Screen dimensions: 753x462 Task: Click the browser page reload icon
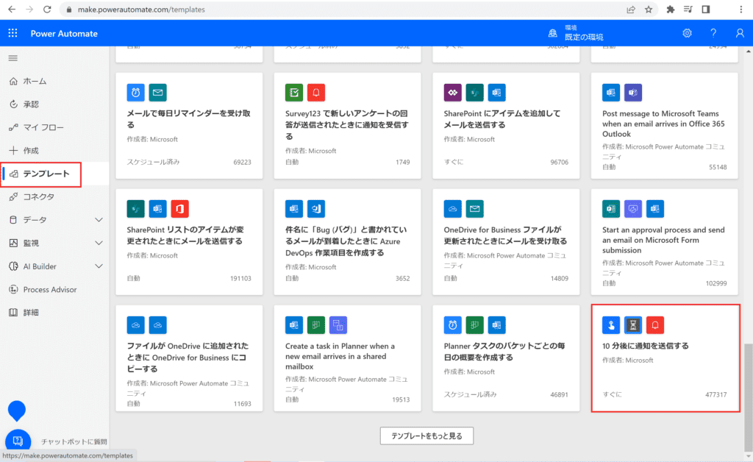[47, 10]
